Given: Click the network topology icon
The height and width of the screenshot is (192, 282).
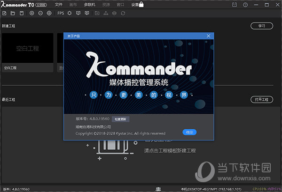Looking at the screenshot, I should (x=106, y=13).
